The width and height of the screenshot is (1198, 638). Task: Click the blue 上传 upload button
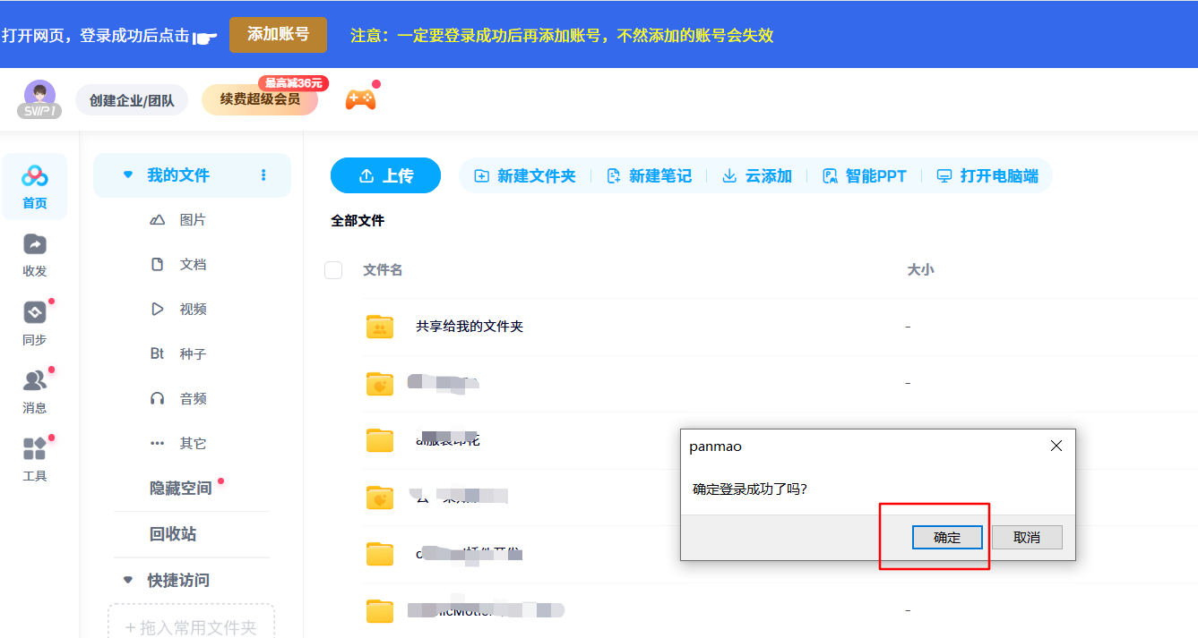pos(385,176)
